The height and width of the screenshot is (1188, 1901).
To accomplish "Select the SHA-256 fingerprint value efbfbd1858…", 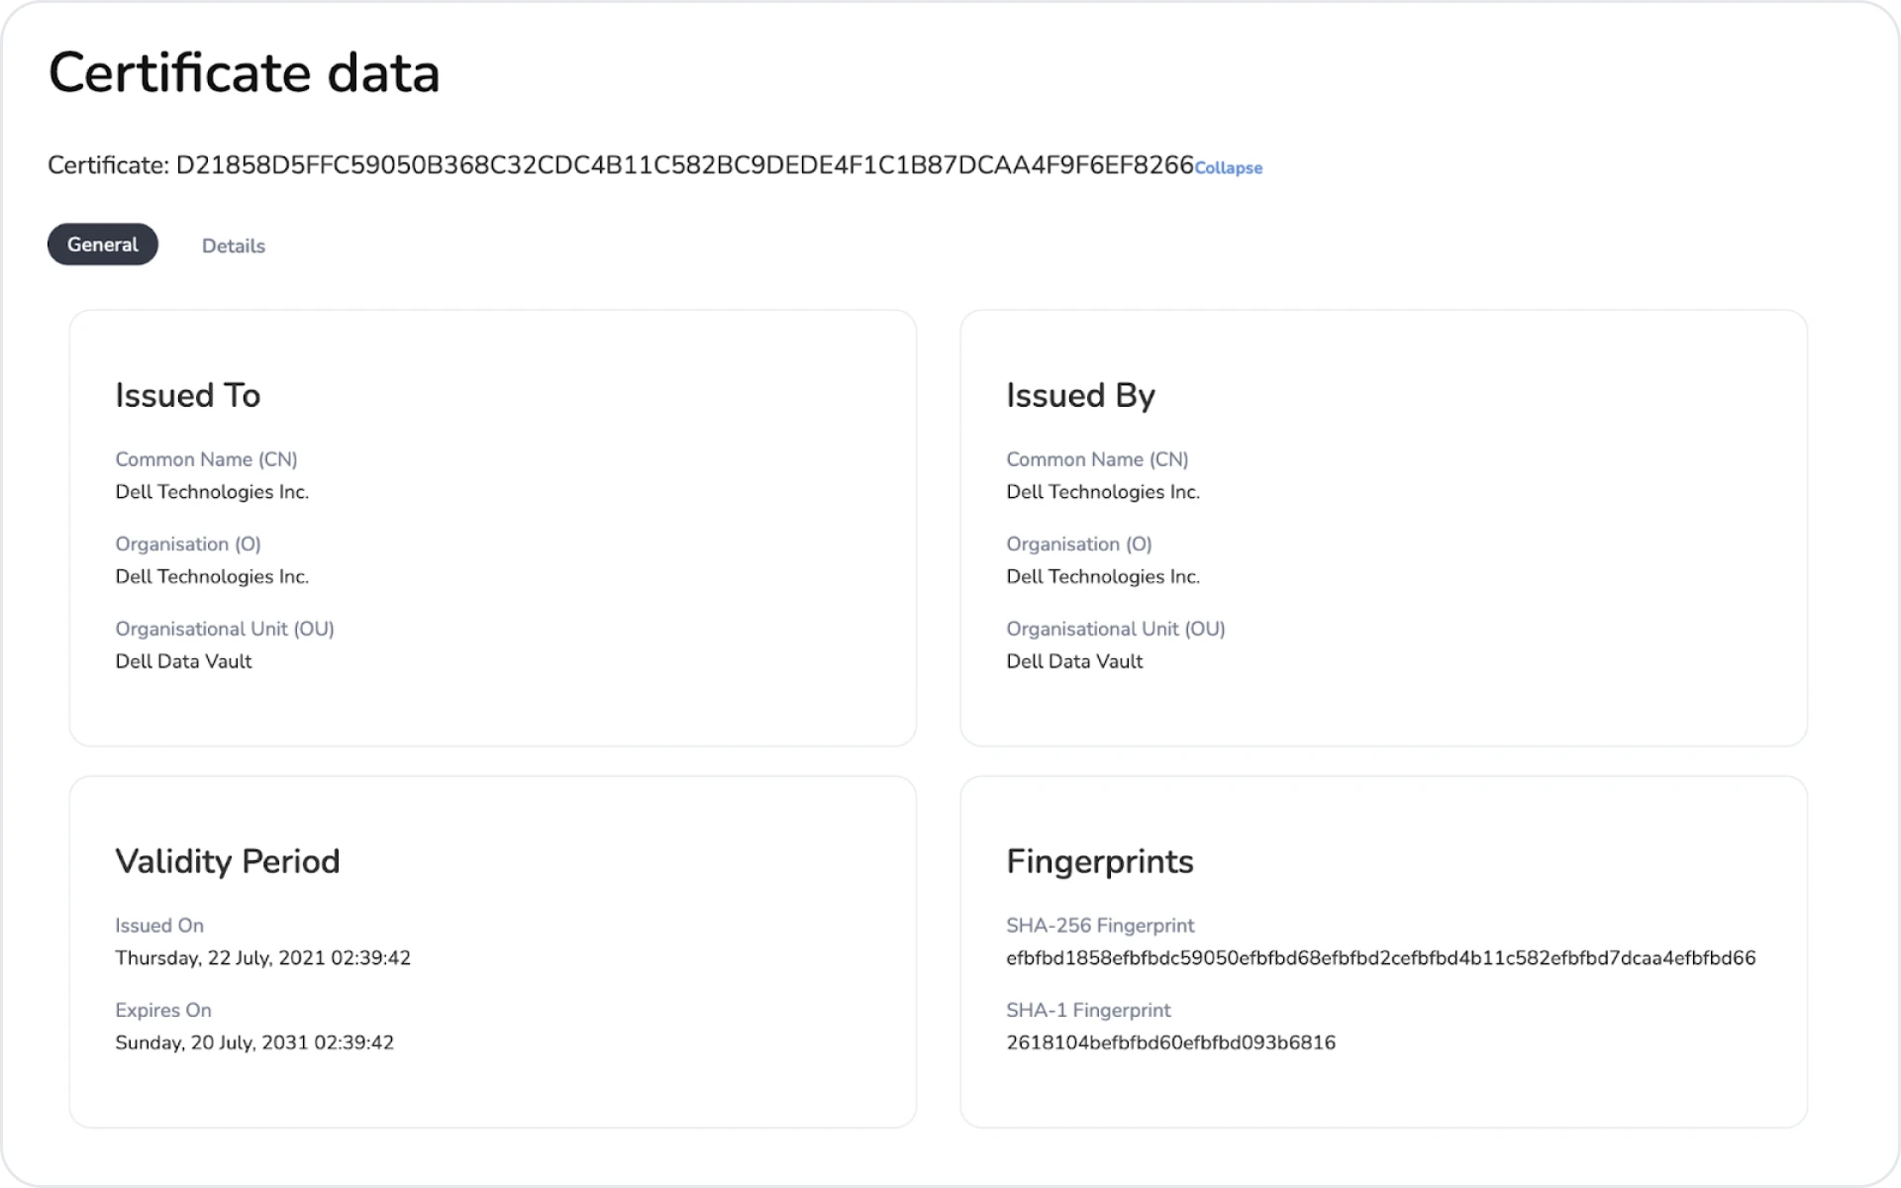I will pos(1381,957).
